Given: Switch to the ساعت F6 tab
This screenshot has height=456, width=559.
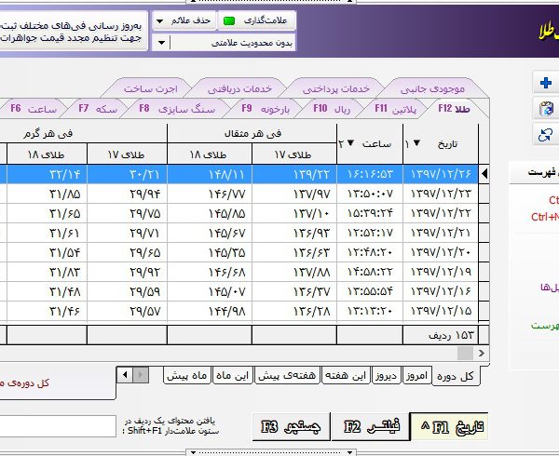Looking at the screenshot, I should point(34,109).
